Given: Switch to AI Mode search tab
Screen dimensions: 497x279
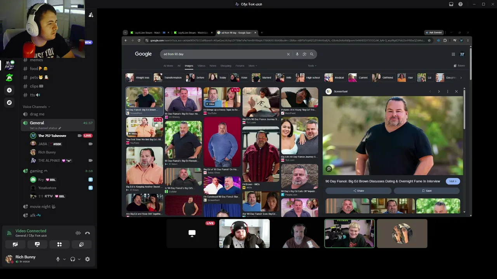Looking at the screenshot, I should (169, 66).
